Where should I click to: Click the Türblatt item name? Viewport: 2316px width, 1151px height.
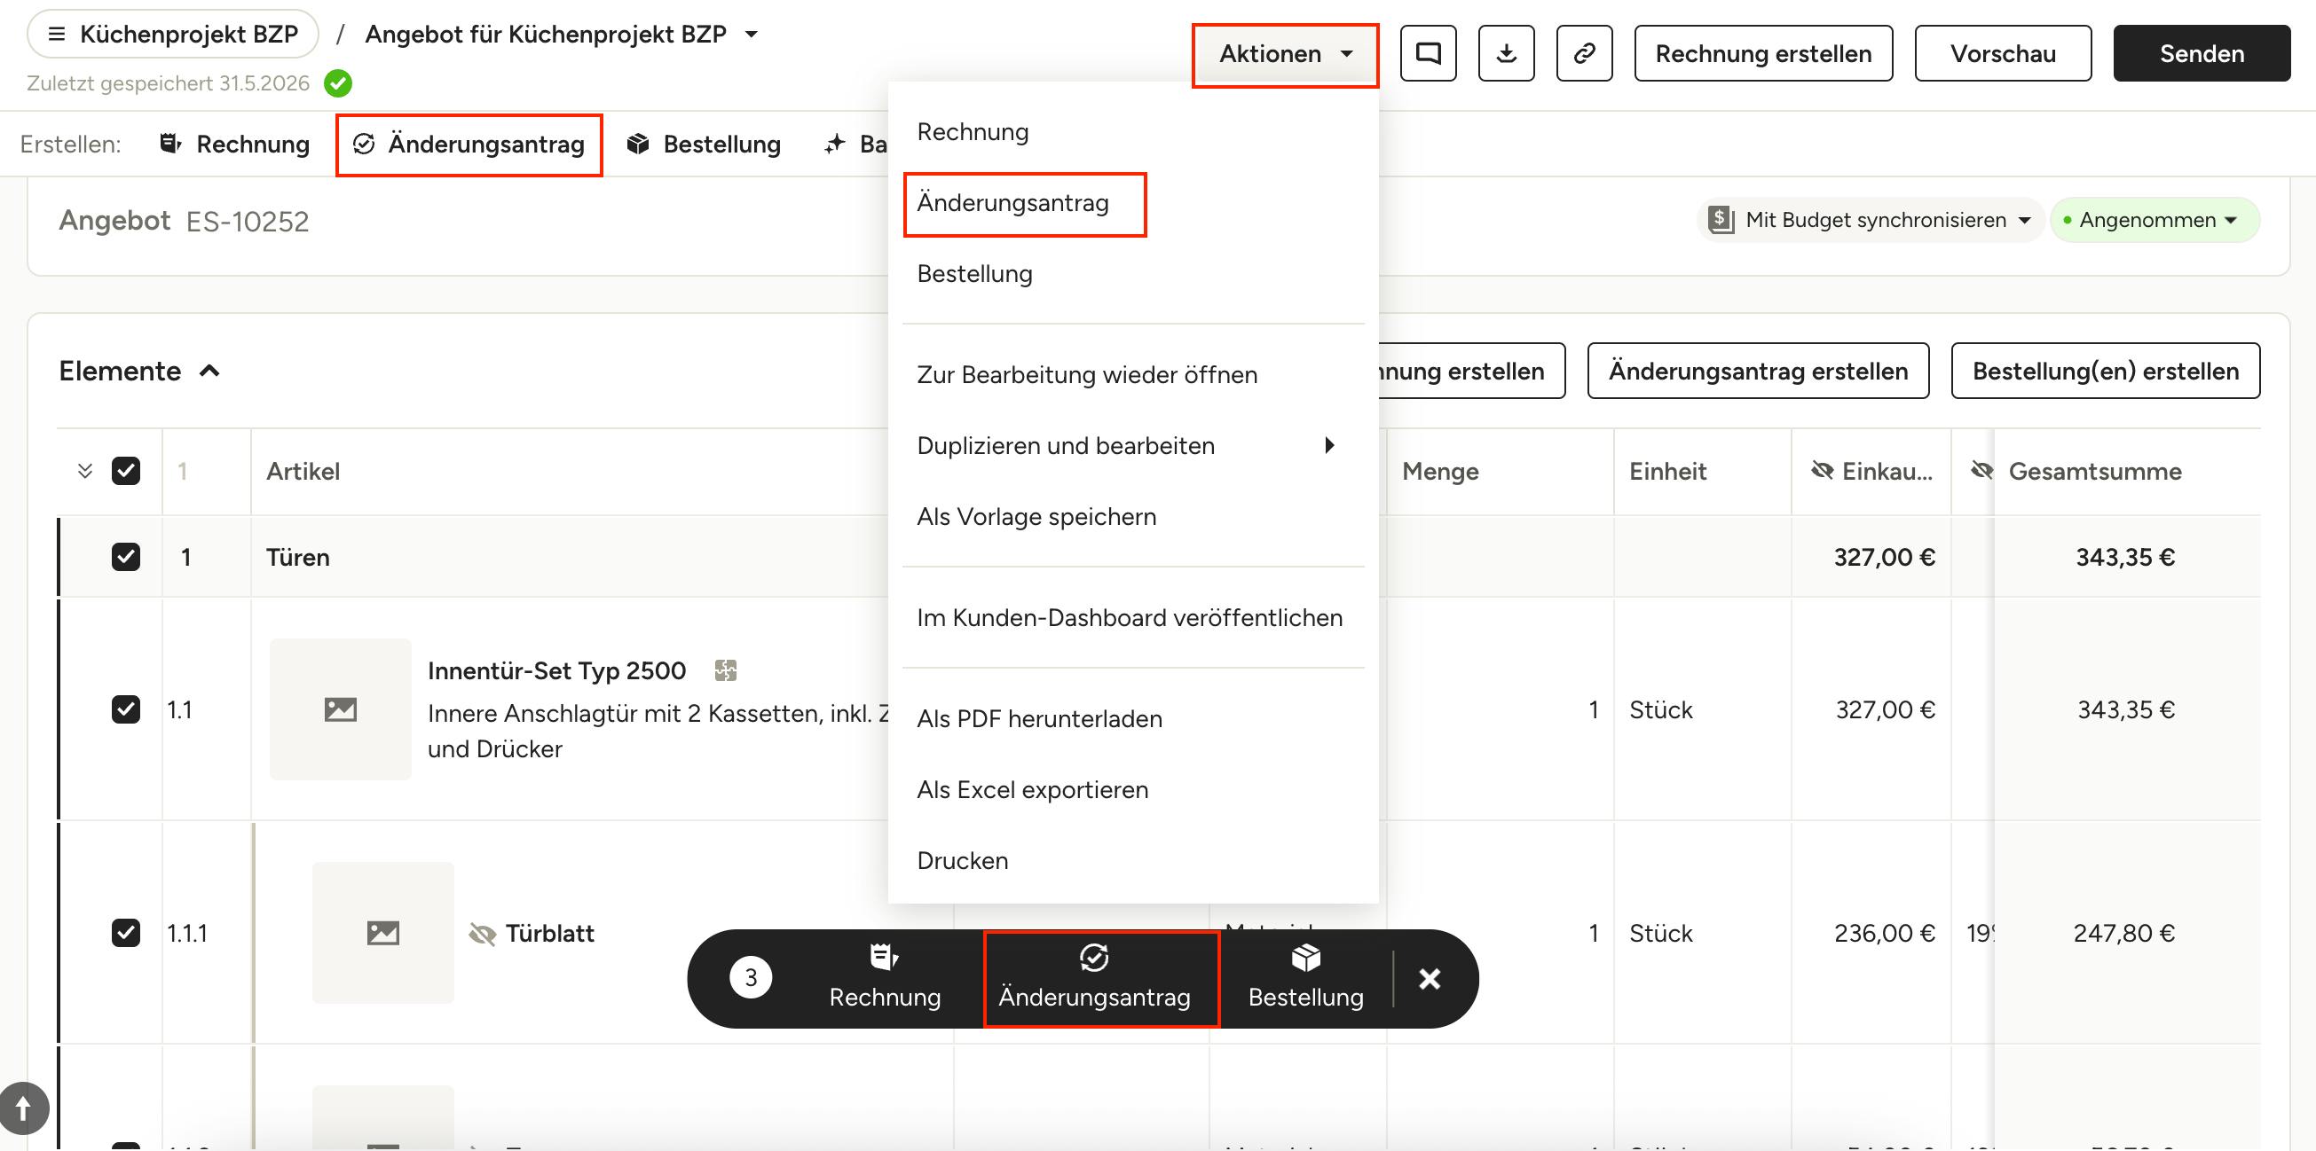(x=549, y=934)
